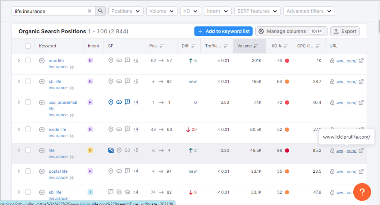Check the icici prudential life insurance row
This screenshot has width=380, height=205.
pyautogui.click(x=28, y=102)
